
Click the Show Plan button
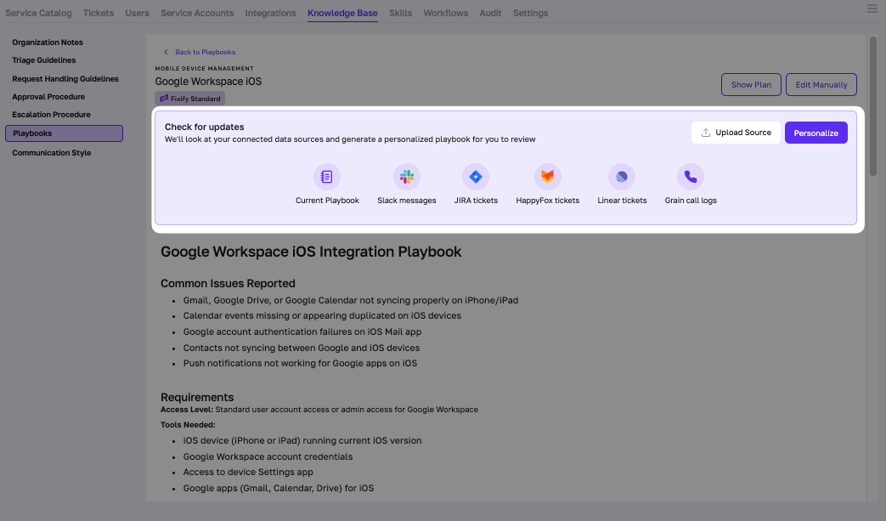[751, 84]
